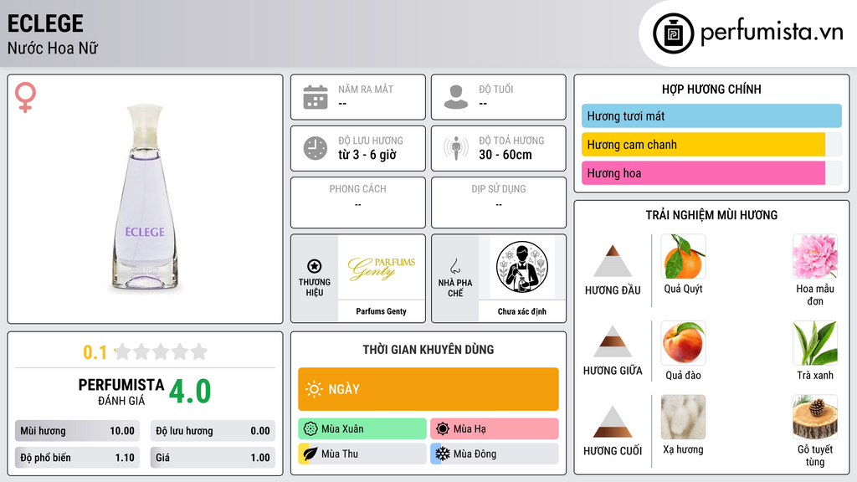Click the Hương giữa pyramid icon

[x=613, y=341]
